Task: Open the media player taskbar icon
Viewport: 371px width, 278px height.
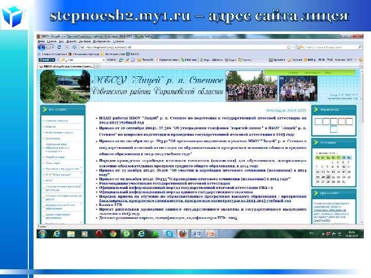Action: pyautogui.click(x=84, y=234)
